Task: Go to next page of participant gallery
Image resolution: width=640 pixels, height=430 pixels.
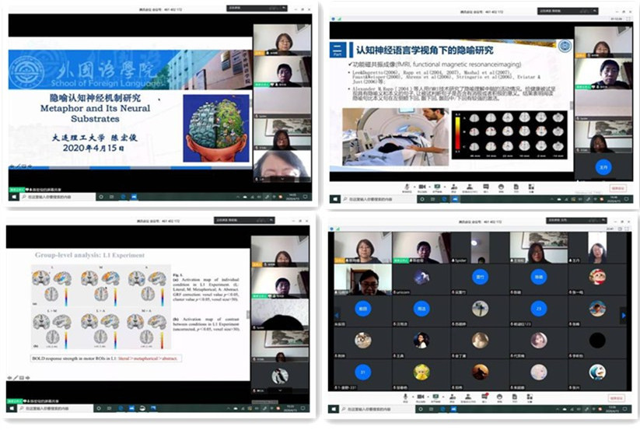Action: coord(622,315)
